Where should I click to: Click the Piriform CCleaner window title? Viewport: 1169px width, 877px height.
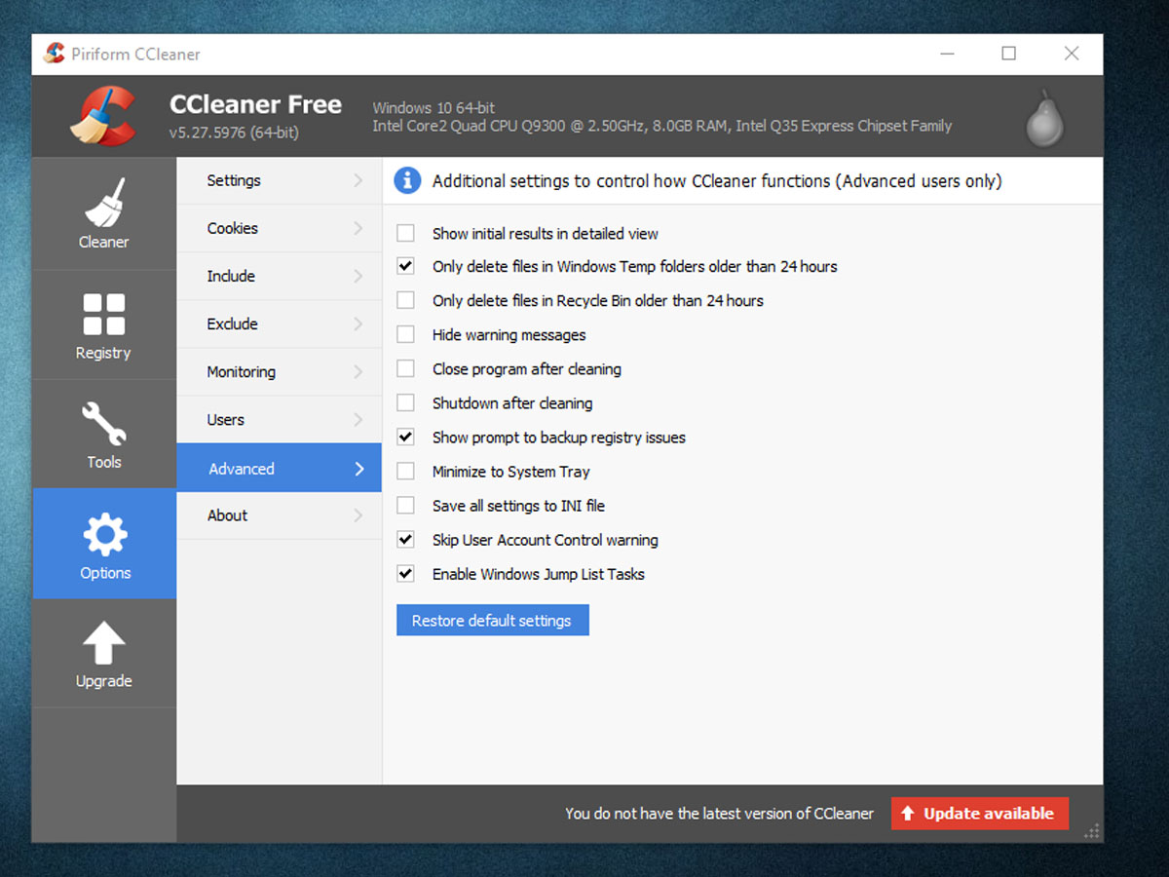coord(135,55)
